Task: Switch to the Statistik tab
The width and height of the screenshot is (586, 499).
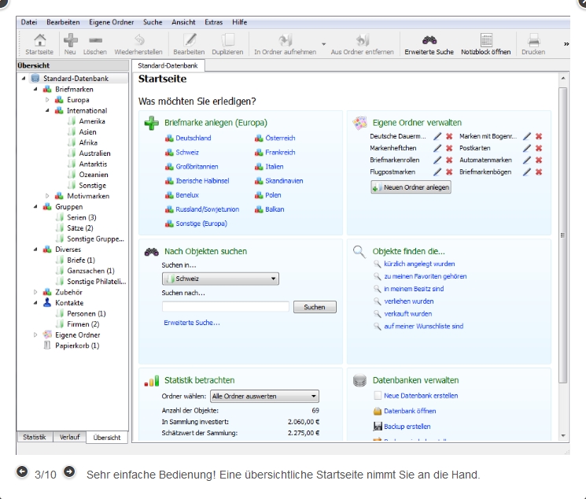Action: [x=34, y=437]
